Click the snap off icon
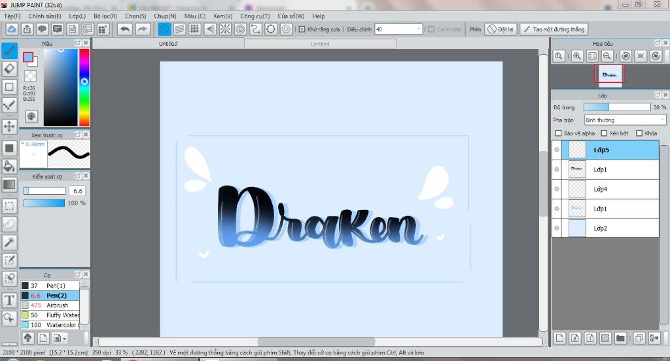Image resolution: width=670 pixels, height=361 pixels. point(164,29)
